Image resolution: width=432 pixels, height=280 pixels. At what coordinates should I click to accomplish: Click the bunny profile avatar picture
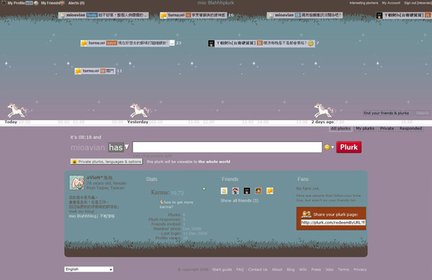point(76,183)
